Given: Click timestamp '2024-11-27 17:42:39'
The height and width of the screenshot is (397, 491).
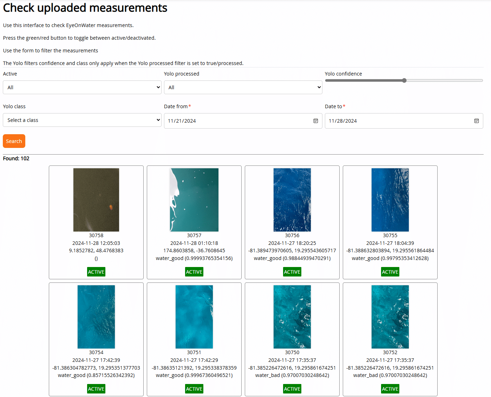Looking at the screenshot, I should pyautogui.click(x=96, y=360).
